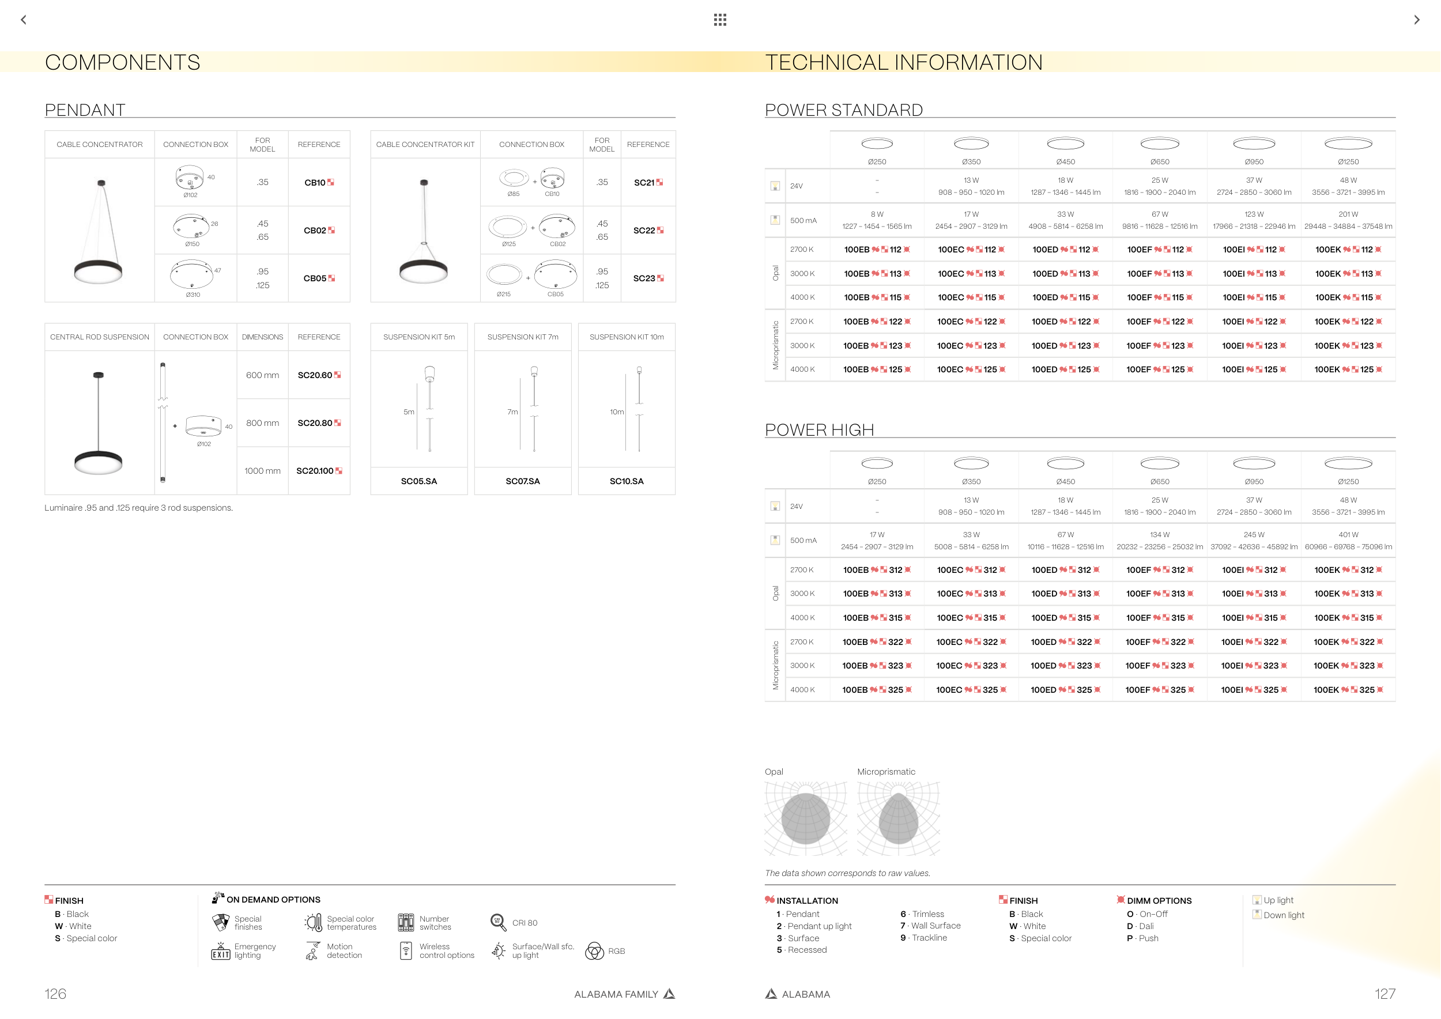Click the PENDANT section heading
Screen dimensions: 1441x1019
point(85,110)
